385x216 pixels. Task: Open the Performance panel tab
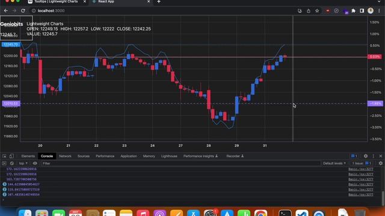(x=105, y=156)
